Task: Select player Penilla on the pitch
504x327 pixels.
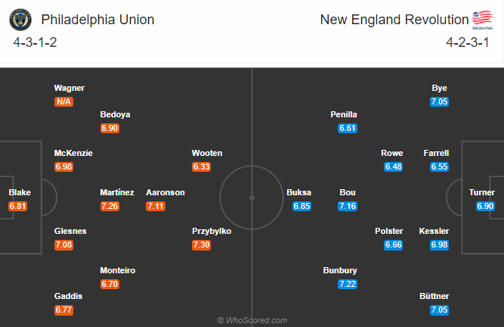Action: point(344,114)
